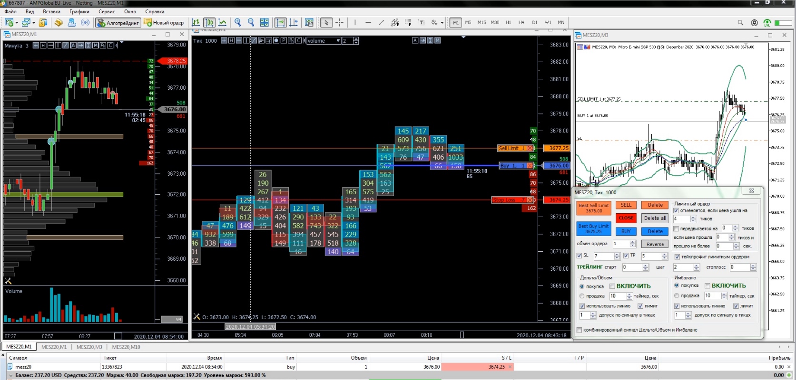The width and height of the screenshot is (796, 380).
Task: Open the indicators list icon
Action: [x=309, y=22]
